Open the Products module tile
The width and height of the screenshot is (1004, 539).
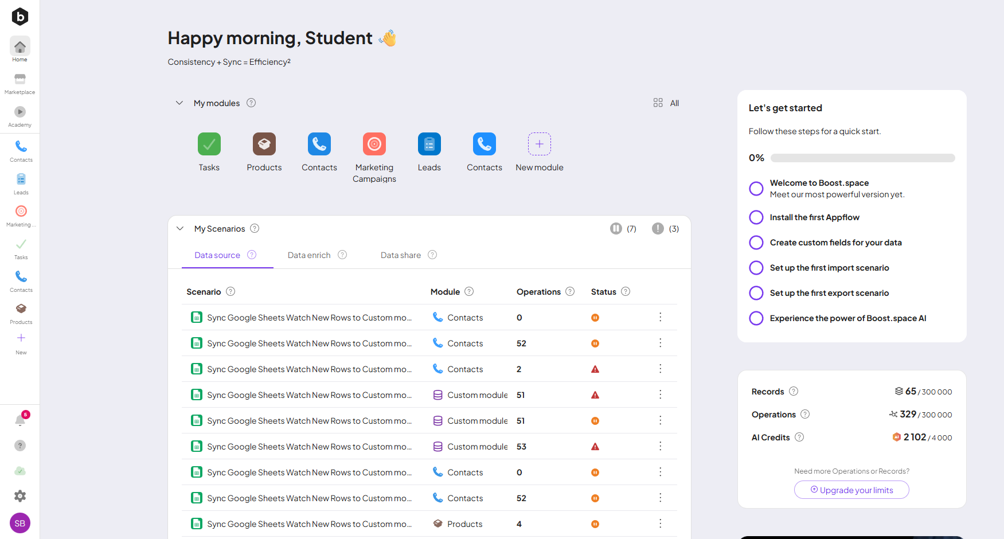[264, 144]
